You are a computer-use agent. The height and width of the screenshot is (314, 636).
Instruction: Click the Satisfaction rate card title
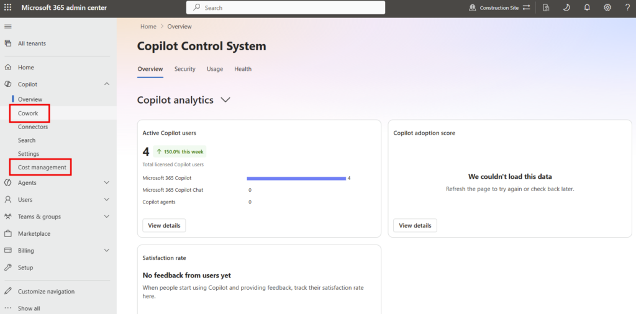[x=164, y=258]
